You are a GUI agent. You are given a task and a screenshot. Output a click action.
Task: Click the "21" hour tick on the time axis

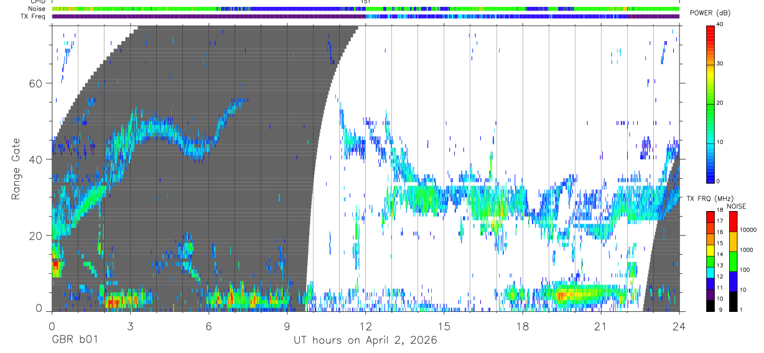click(x=601, y=326)
